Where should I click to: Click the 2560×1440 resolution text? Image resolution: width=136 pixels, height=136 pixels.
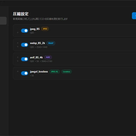point(42,47)
